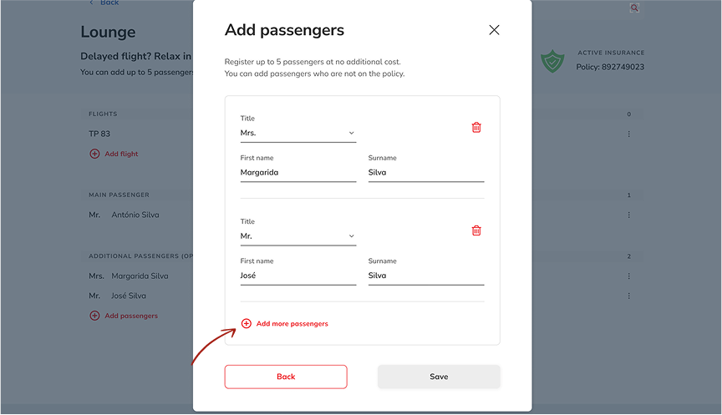Open the Mrs. title dropdown
The width and height of the screenshot is (722, 415).
[297, 133]
